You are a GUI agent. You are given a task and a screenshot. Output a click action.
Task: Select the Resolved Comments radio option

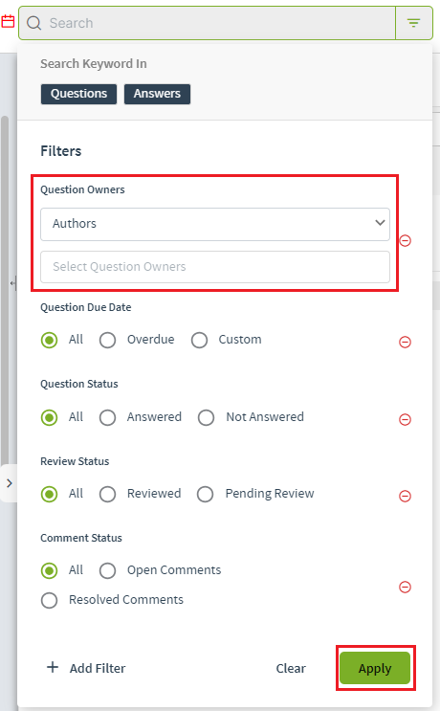click(49, 600)
